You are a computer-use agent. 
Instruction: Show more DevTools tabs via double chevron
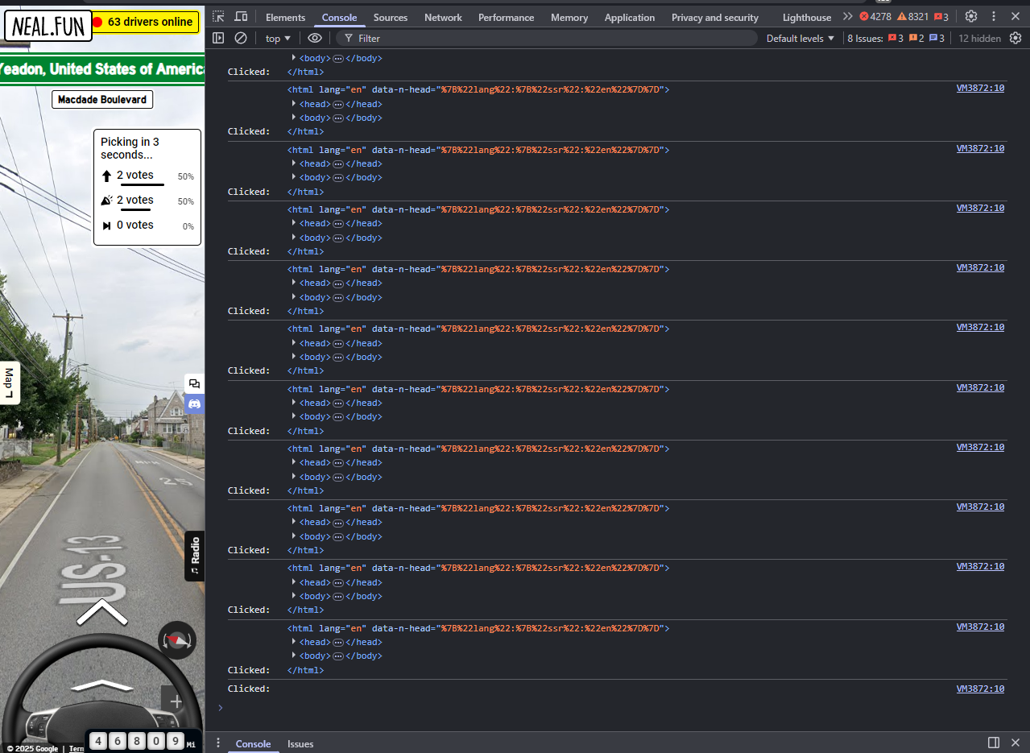click(847, 17)
